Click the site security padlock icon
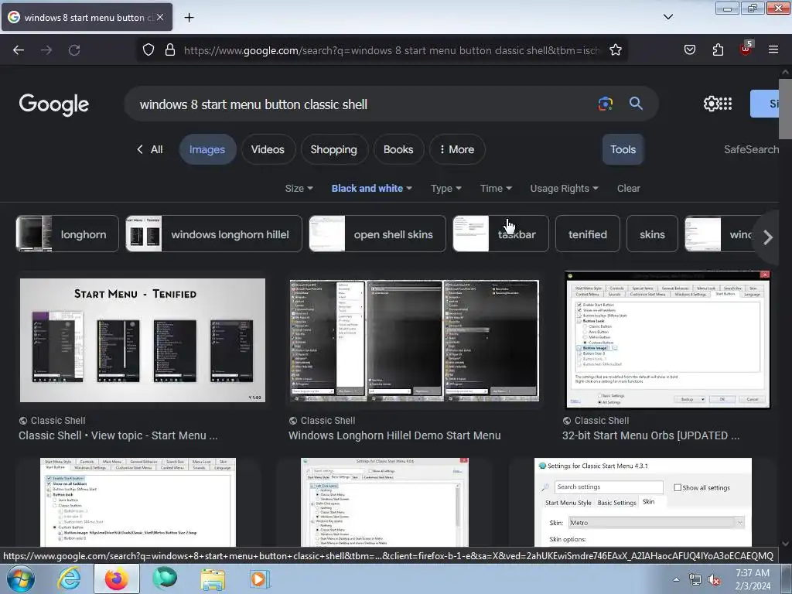 pyautogui.click(x=170, y=50)
